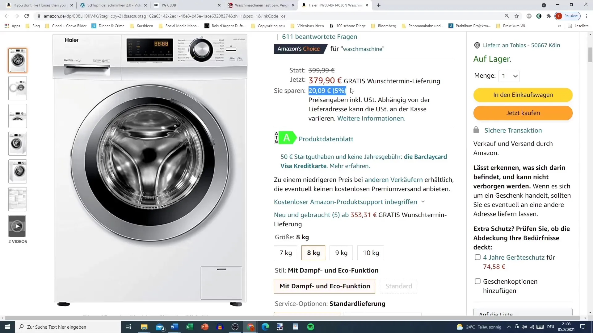Play the product video thumbnail

[17, 226]
